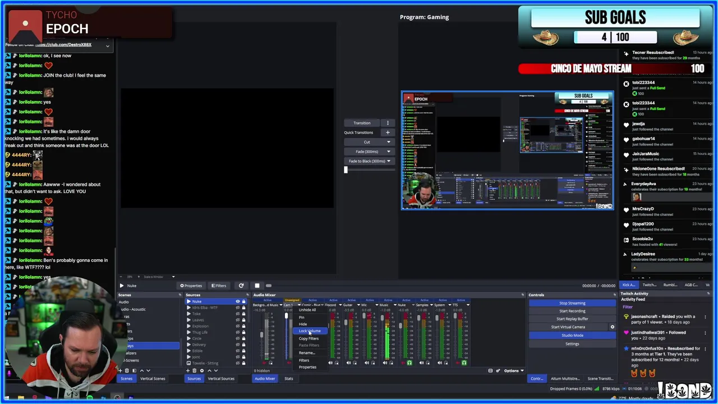Toggle monitoring headphones on TTS channel
This screenshot has height=404, width=718.
click(464, 362)
